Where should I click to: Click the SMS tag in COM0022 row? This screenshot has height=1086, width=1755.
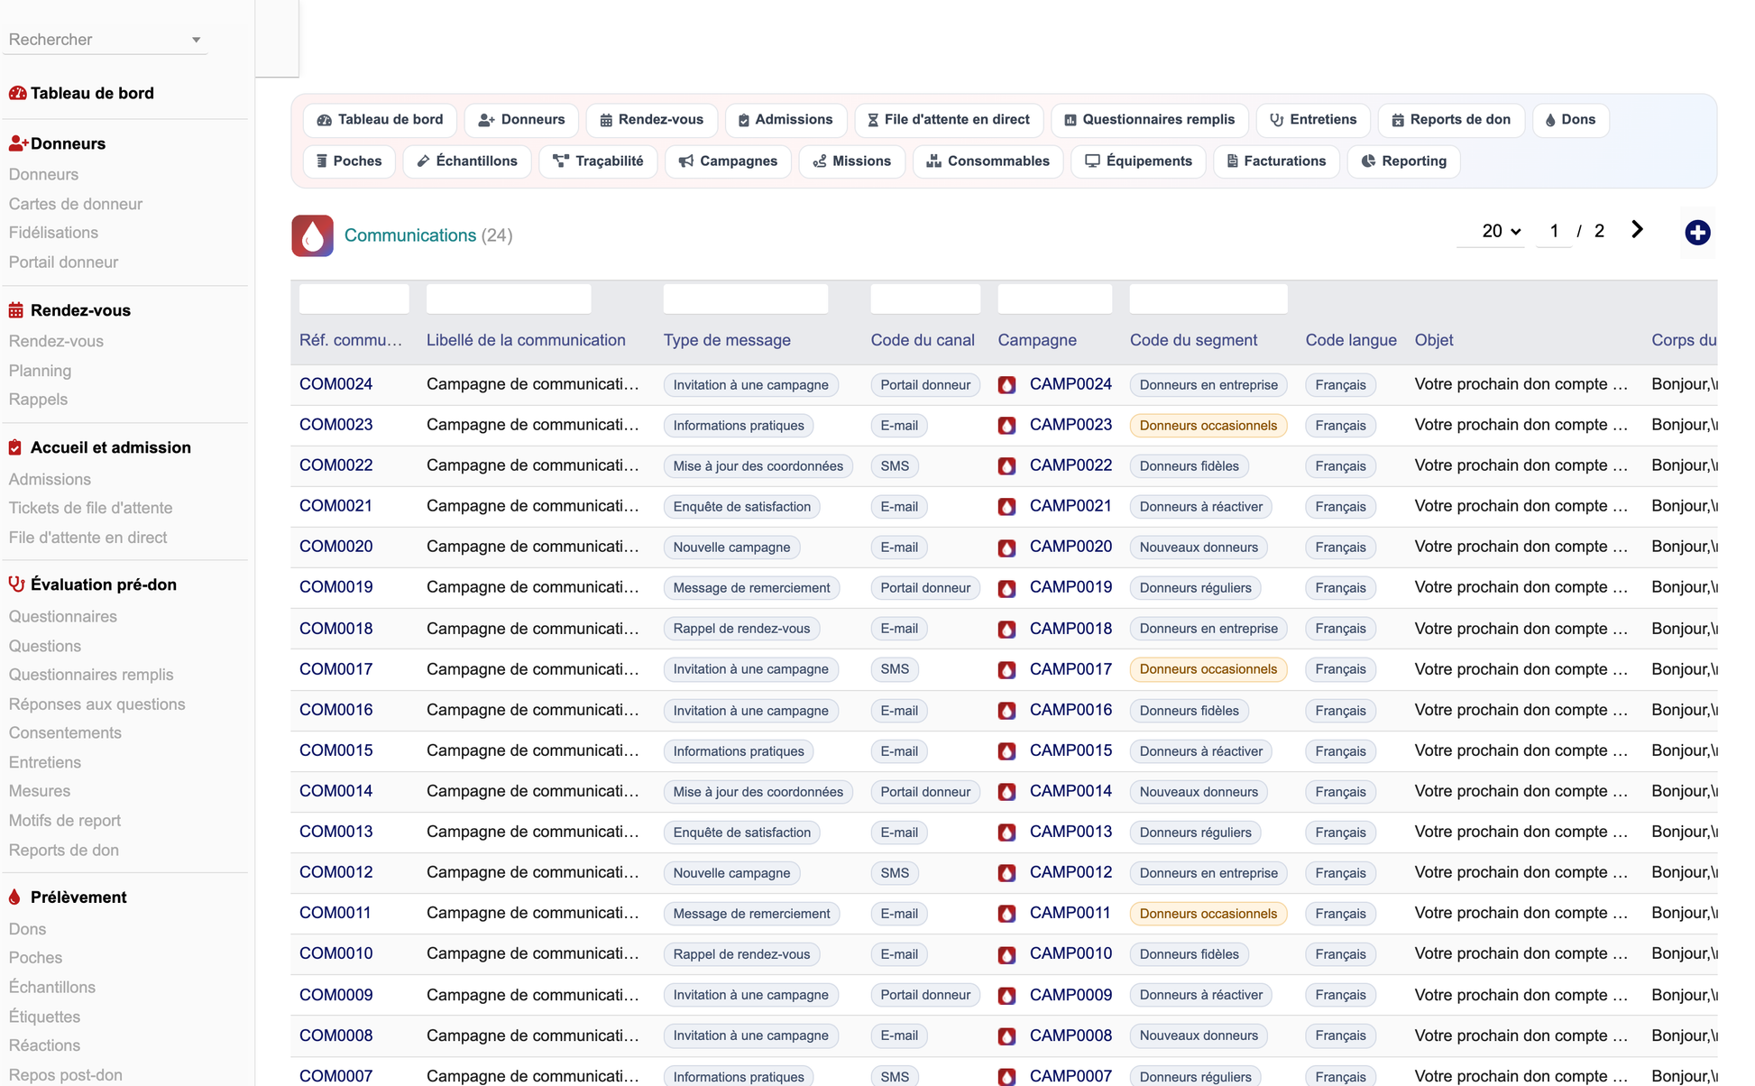(x=895, y=466)
